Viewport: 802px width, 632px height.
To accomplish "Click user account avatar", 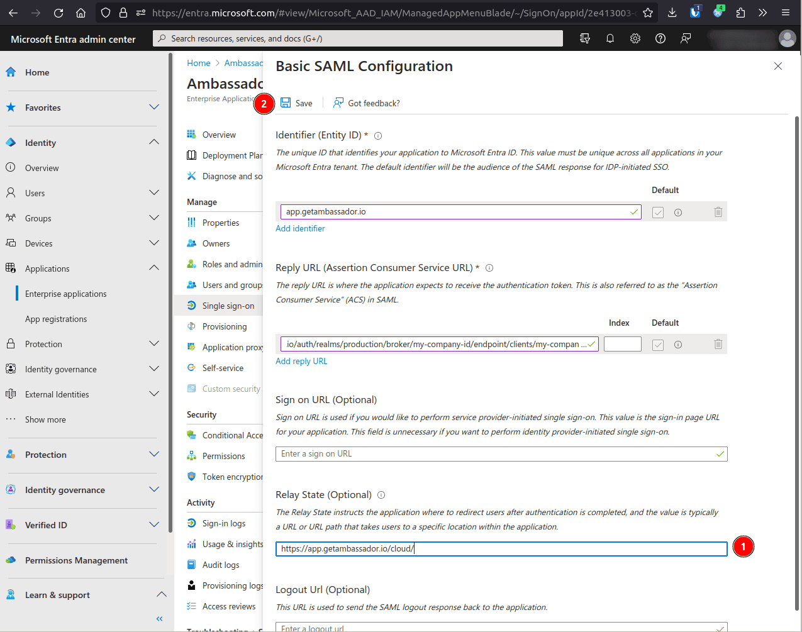I will [788, 39].
